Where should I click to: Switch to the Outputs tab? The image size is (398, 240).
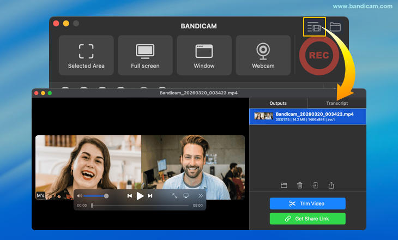point(278,103)
